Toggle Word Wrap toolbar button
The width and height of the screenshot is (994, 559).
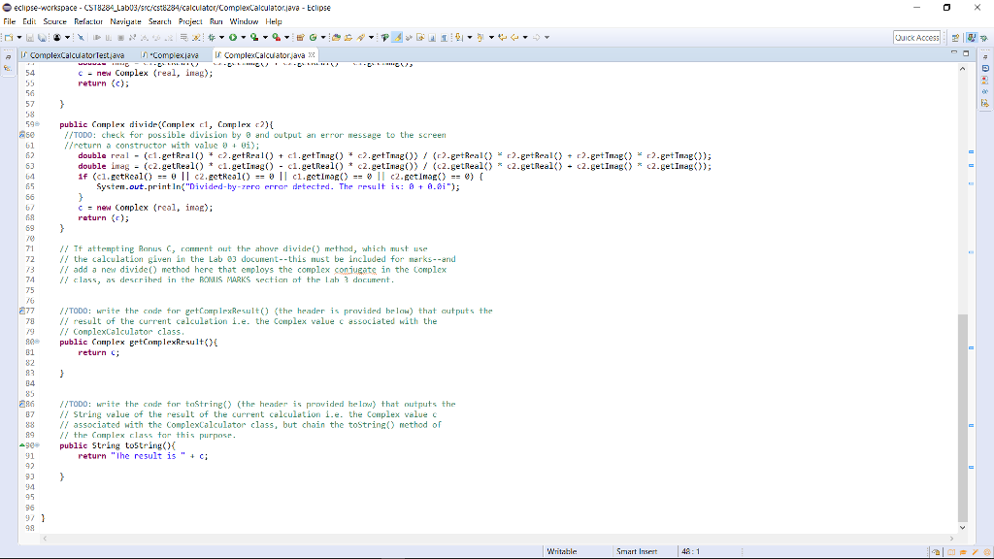pyautogui.click(x=420, y=38)
